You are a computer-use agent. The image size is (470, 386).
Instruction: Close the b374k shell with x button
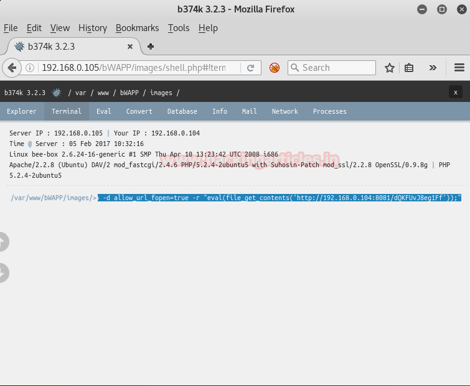[x=456, y=93]
